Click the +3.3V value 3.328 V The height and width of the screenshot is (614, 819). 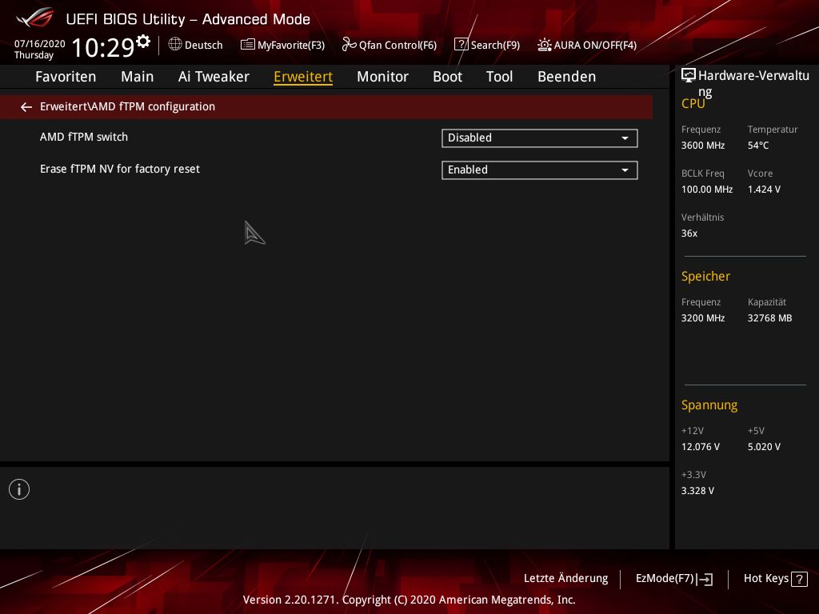tap(697, 491)
